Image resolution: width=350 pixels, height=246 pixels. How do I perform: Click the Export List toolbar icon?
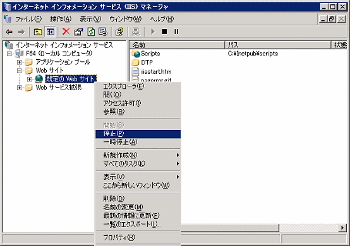(103, 32)
